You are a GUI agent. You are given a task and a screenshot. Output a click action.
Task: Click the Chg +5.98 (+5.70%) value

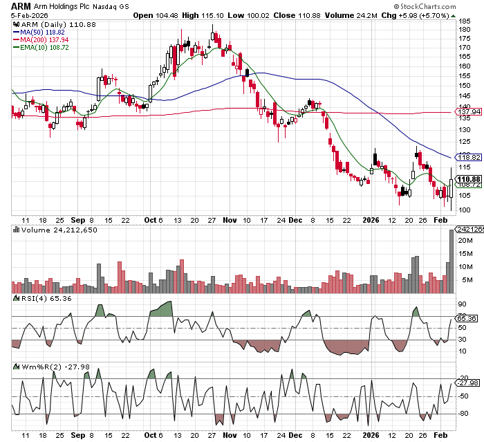point(415,15)
